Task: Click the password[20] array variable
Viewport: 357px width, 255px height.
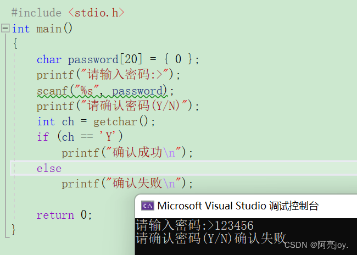Action: (x=105, y=60)
